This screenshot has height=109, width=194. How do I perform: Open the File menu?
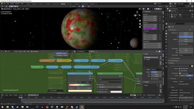tap(5, 4)
